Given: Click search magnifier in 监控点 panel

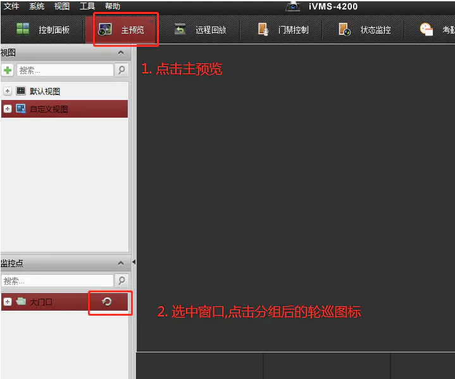Looking at the screenshot, I should 122,280.
